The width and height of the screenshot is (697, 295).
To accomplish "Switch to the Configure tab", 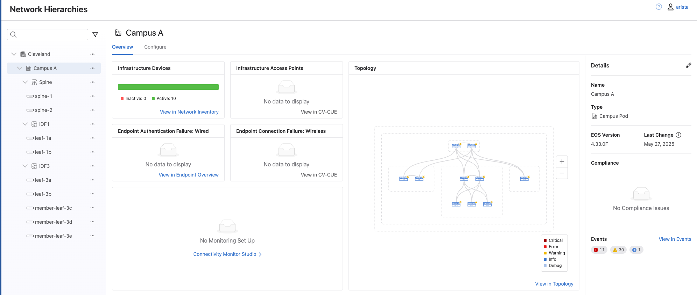I will point(155,47).
